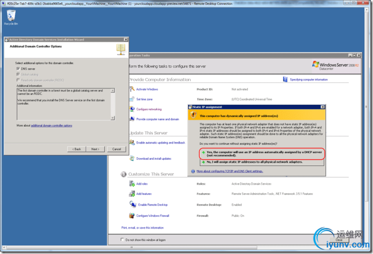The height and width of the screenshot is (254, 373).
Task: Open Provide computer name and domain link
Action: click(158, 119)
